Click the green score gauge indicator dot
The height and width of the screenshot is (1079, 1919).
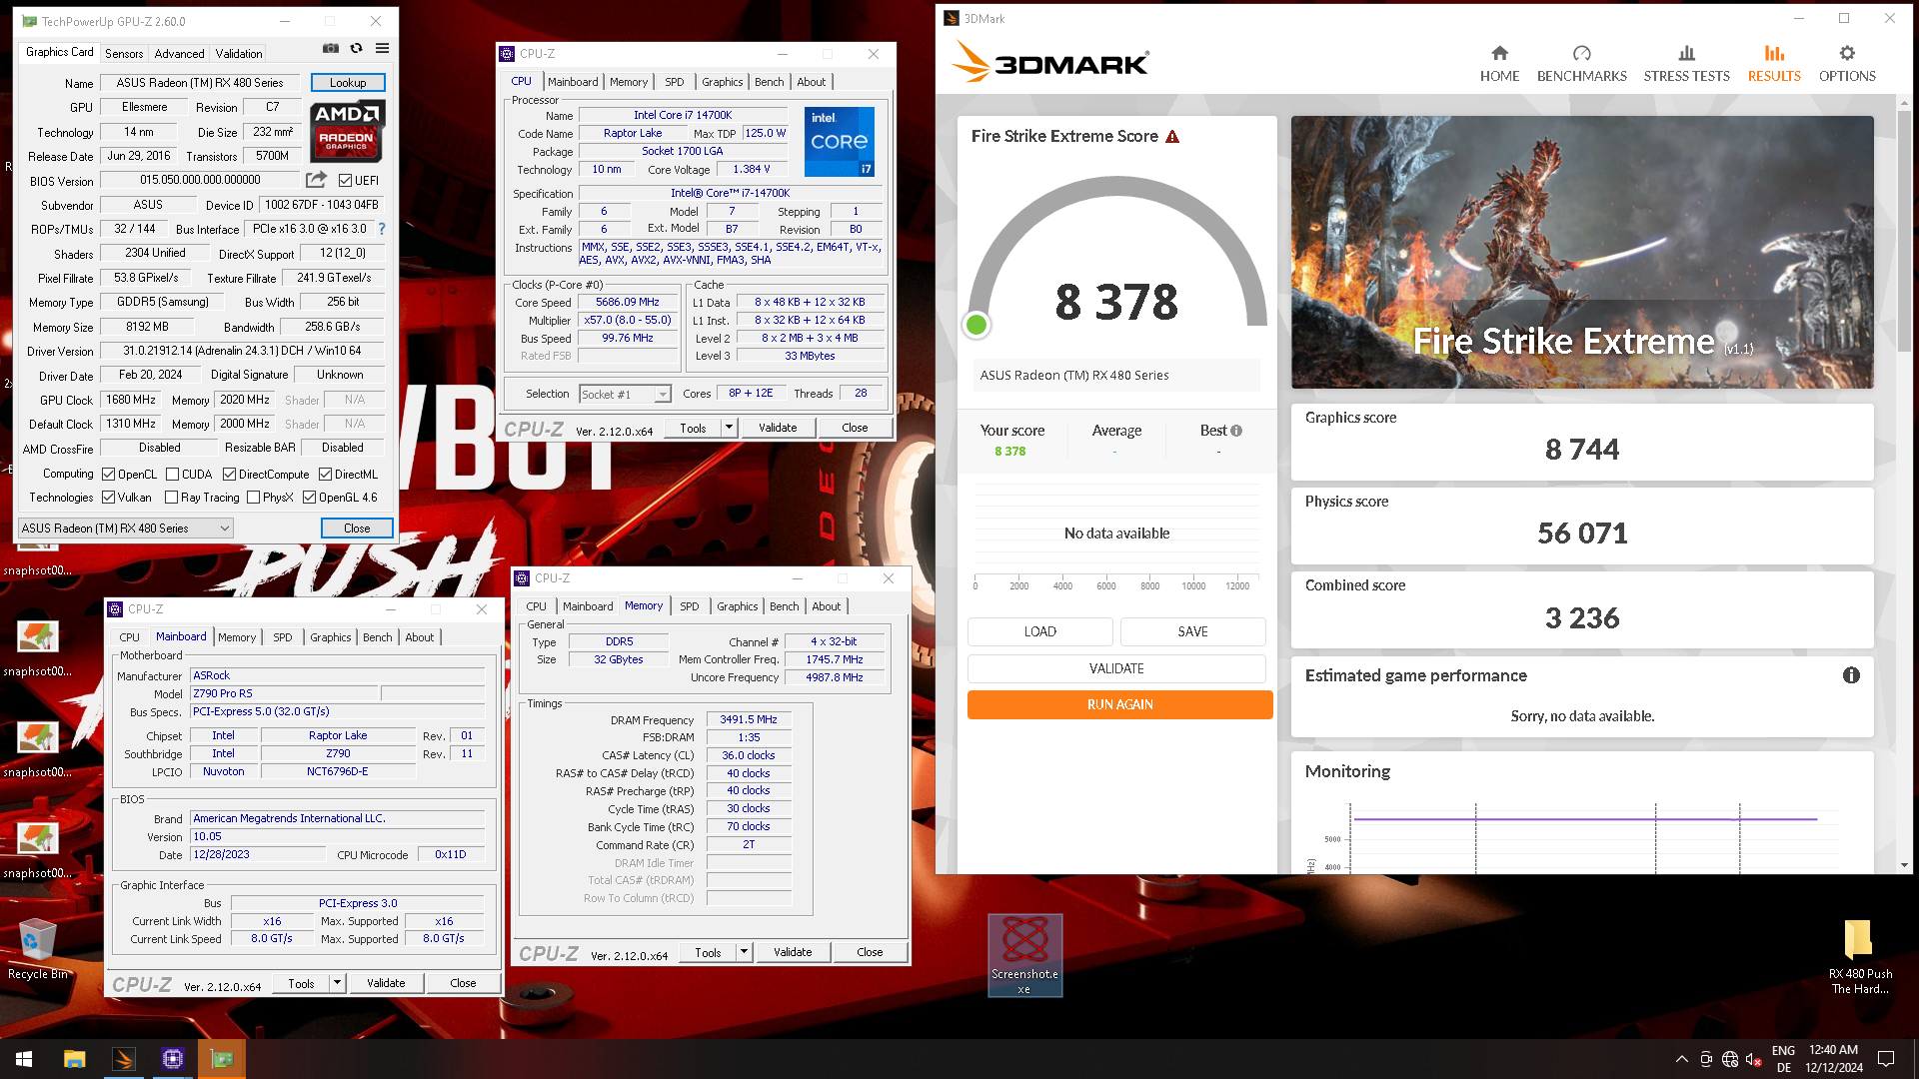pyautogui.click(x=976, y=325)
